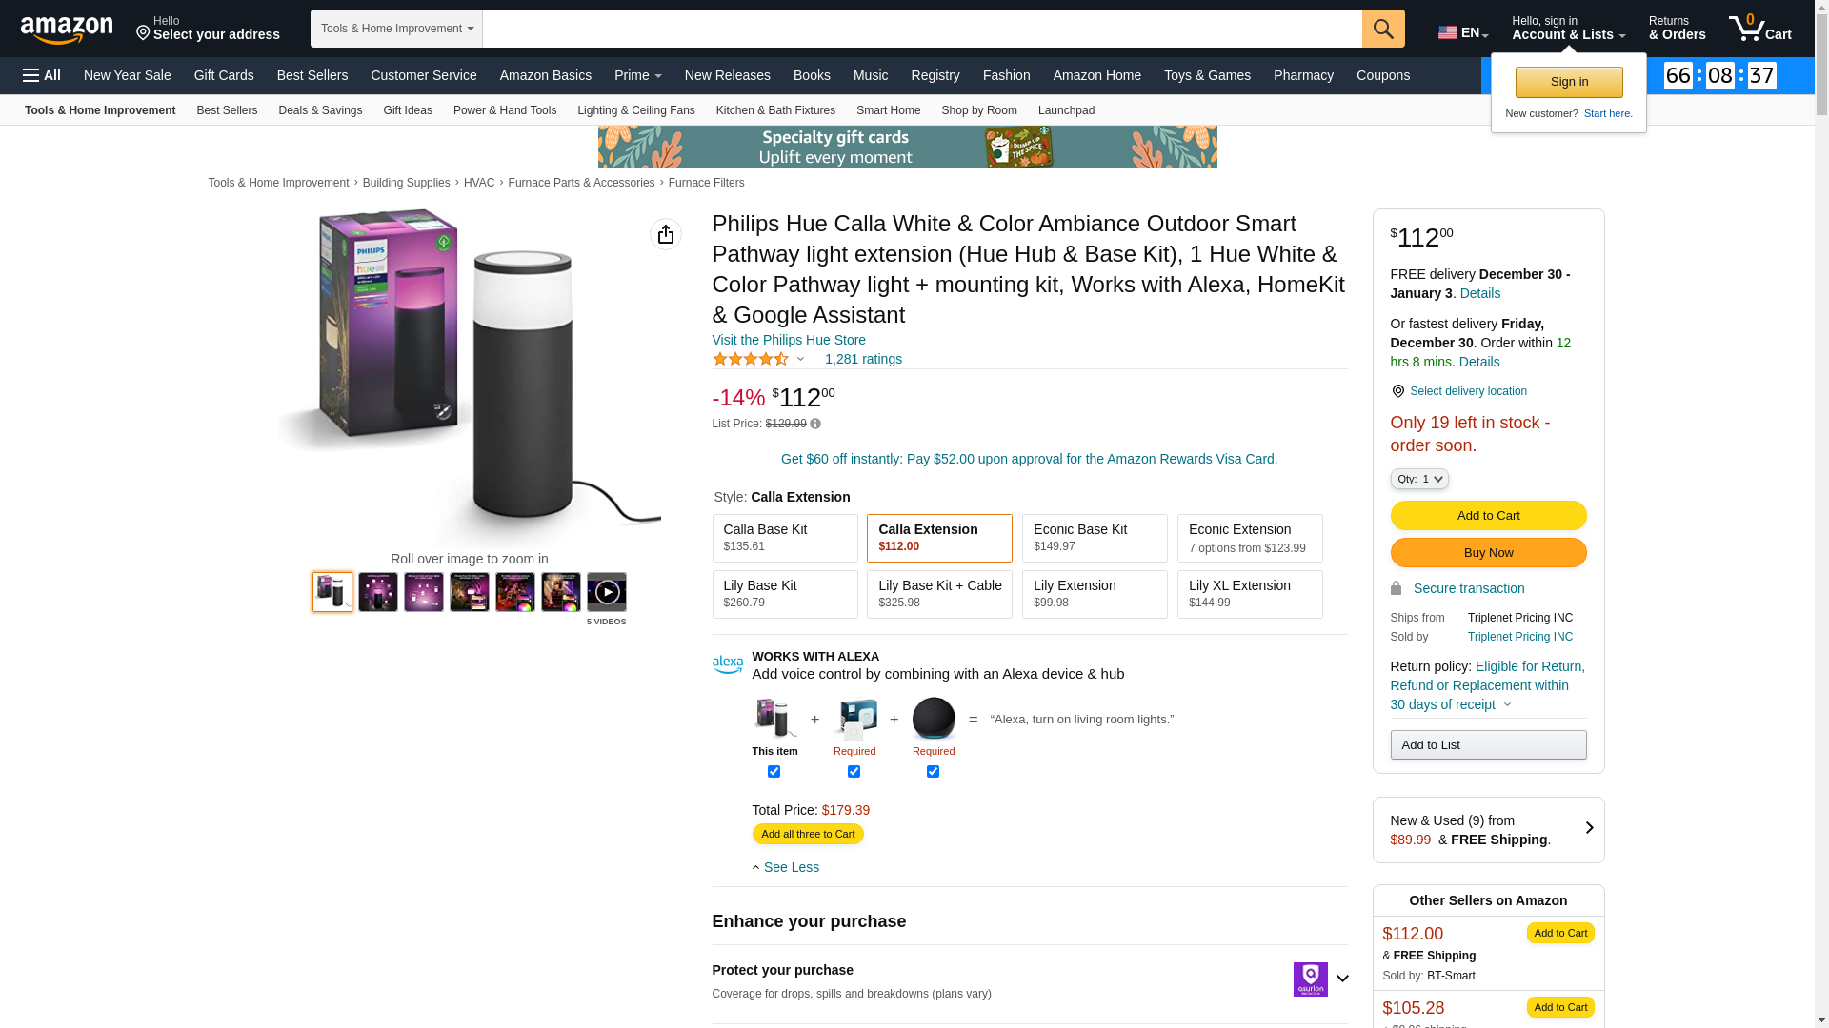
Task: Click the select delivery location pin
Action: pos(1398,391)
